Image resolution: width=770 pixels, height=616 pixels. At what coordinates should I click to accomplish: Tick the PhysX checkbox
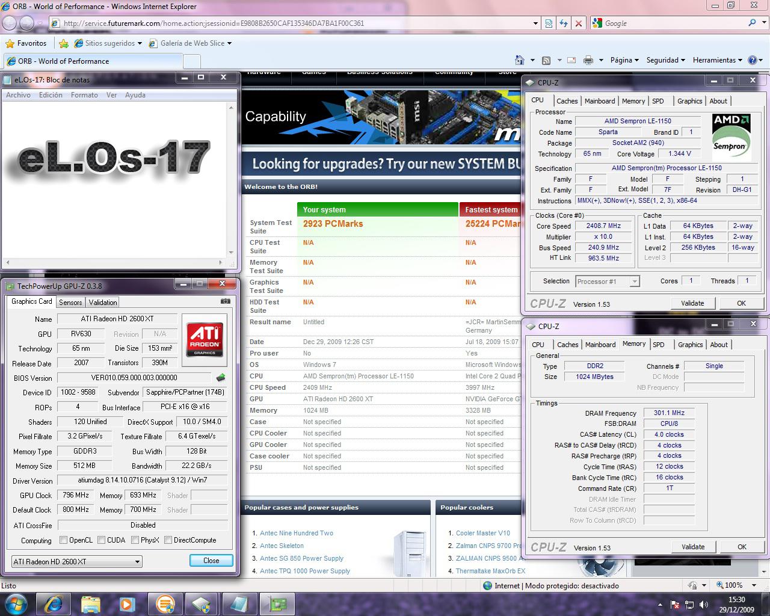point(135,540)
